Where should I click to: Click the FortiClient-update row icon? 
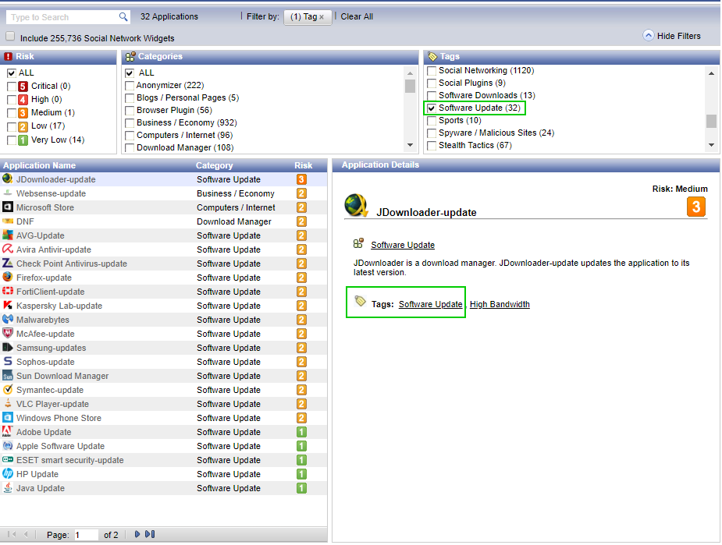(7, 291)
